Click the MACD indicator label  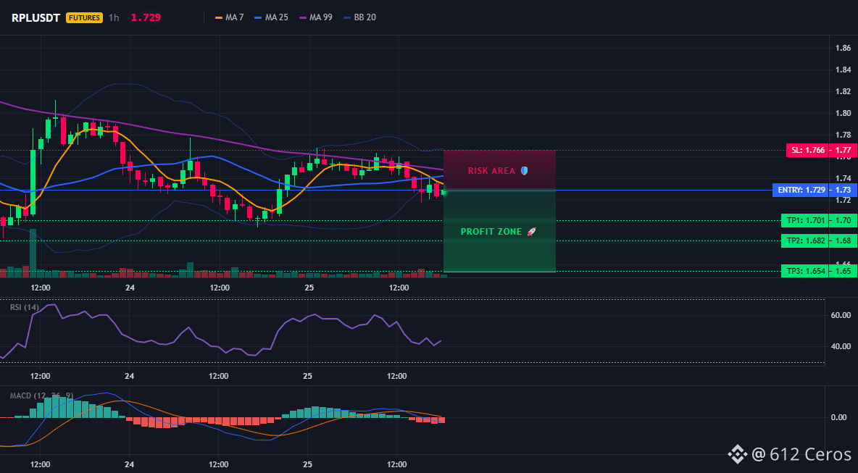pos(41,395)
